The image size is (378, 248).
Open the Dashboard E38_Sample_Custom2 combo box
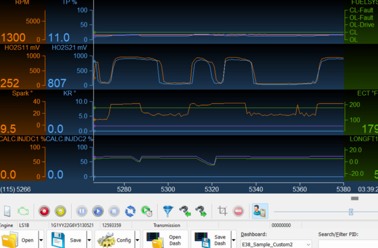(x=276, y=245)
